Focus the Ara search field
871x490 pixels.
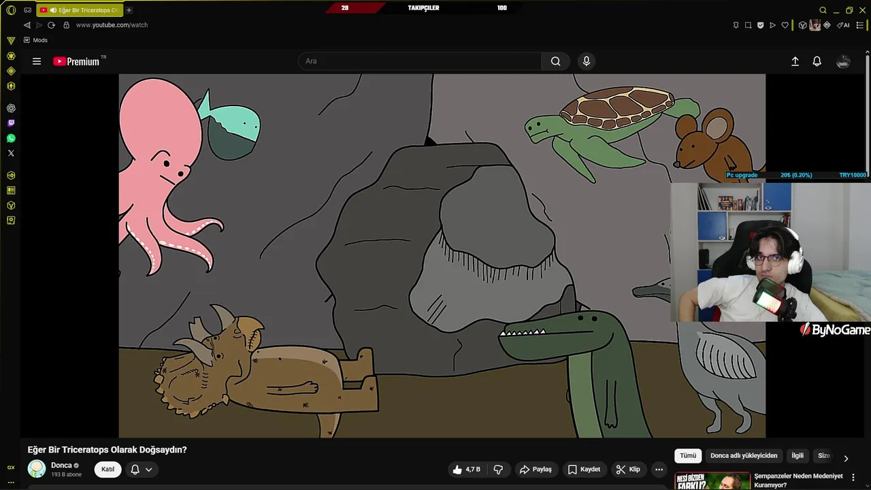pos(419,61)
